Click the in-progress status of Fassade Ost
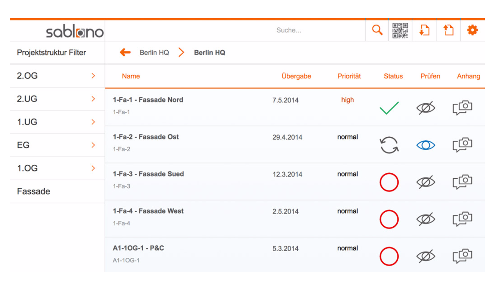 click(389, 145)
